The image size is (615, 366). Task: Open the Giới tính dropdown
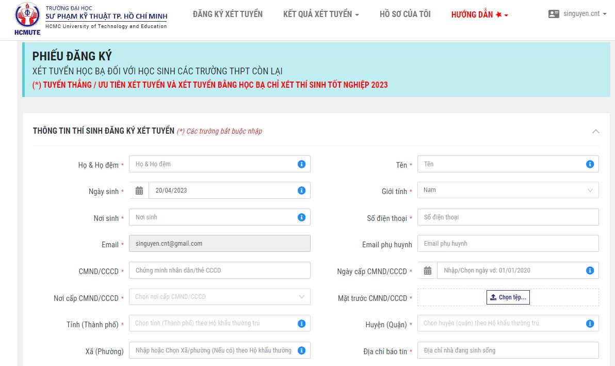tap(508, 190)
